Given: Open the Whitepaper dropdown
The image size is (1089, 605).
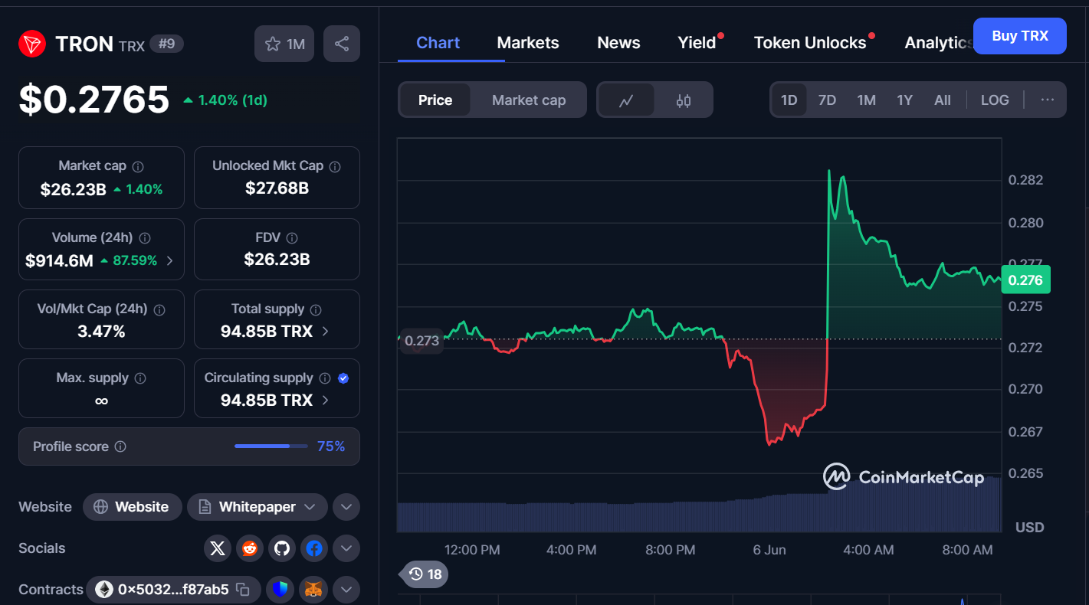Looking at the screenshot, I should point(257,507).
